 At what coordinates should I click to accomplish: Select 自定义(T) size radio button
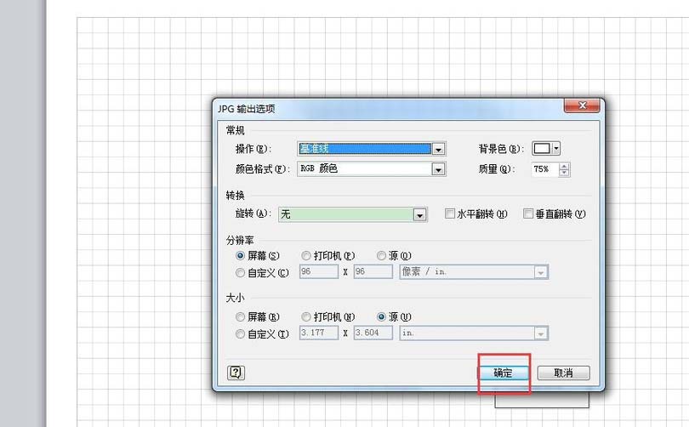click(240, 334)
